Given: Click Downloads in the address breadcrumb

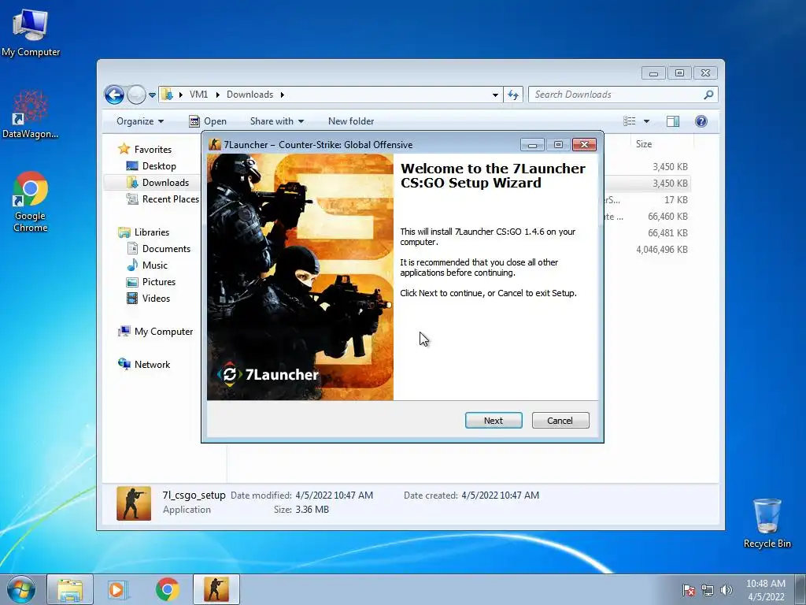Looking at the screenshot, I should [250, 95].
